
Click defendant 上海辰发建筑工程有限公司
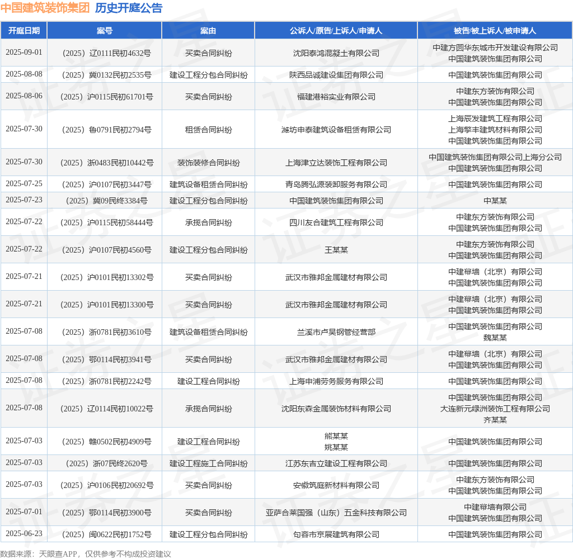coord(495,119)
